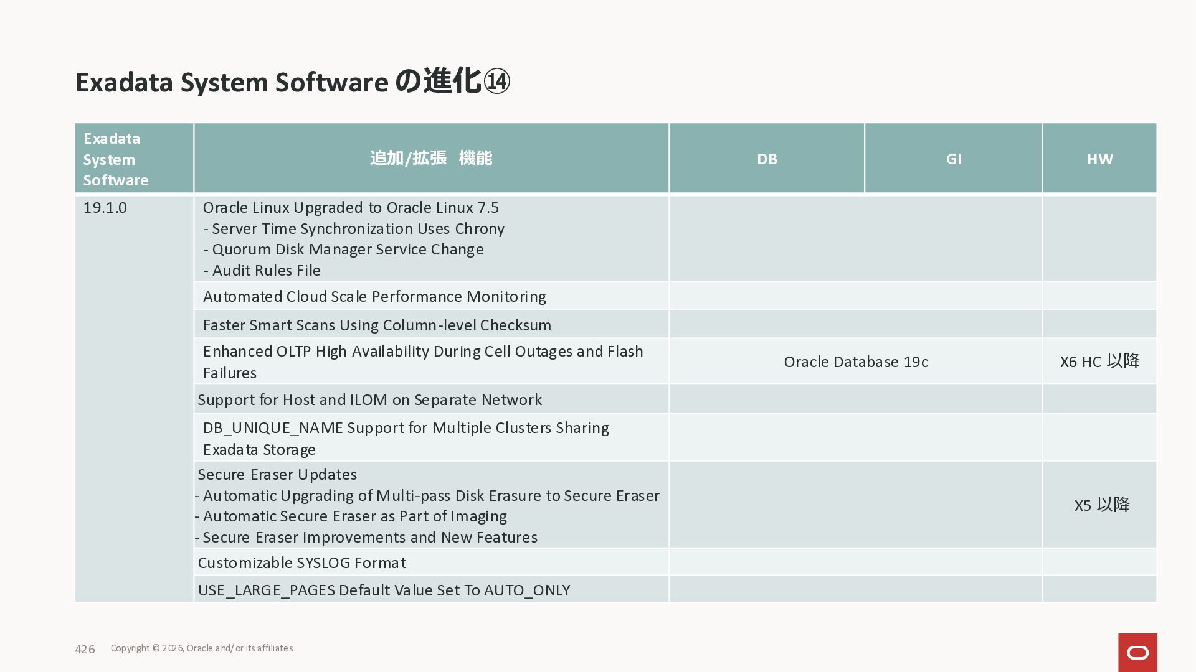
Task: Click Oracle Linux Upgraded to 7.5 text
Action: click(x=351, y=208)
